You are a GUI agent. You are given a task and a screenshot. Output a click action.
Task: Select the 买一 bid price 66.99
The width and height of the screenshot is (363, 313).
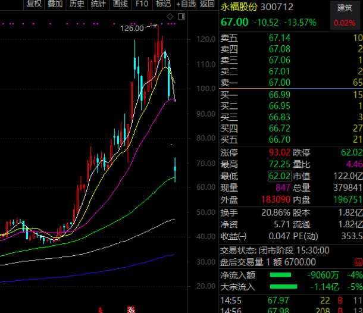[280, 95]
